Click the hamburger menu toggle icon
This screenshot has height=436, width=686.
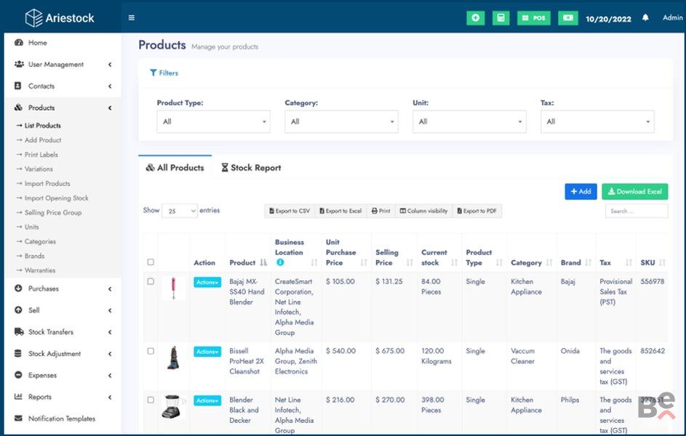coord(131,18)
